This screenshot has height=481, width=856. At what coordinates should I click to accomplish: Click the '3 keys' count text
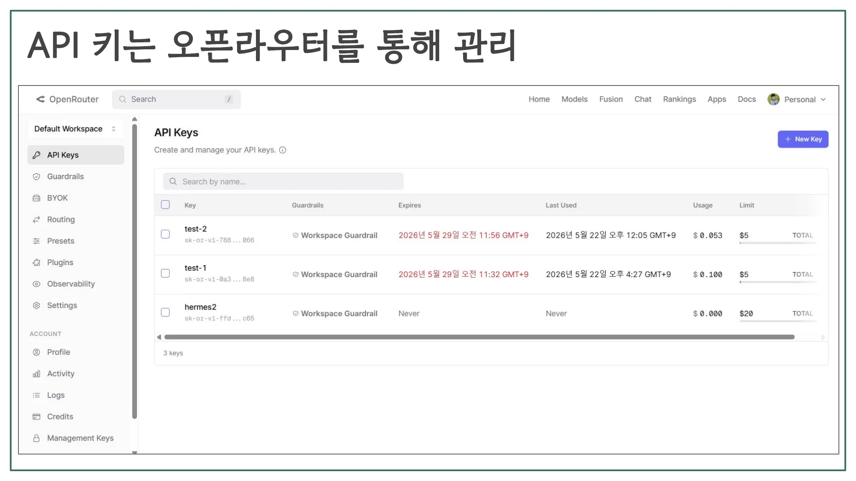tap(173, 353)
